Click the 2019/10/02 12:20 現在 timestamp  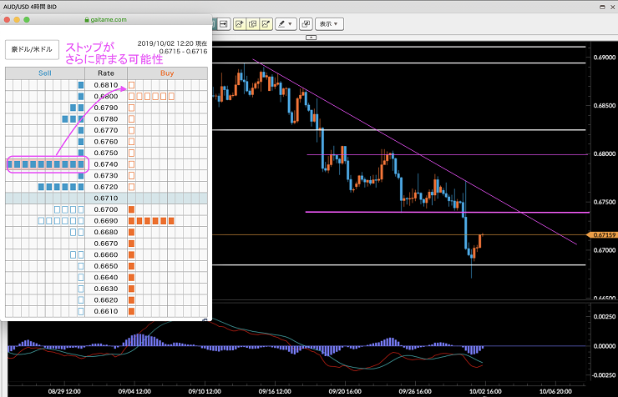172,43
